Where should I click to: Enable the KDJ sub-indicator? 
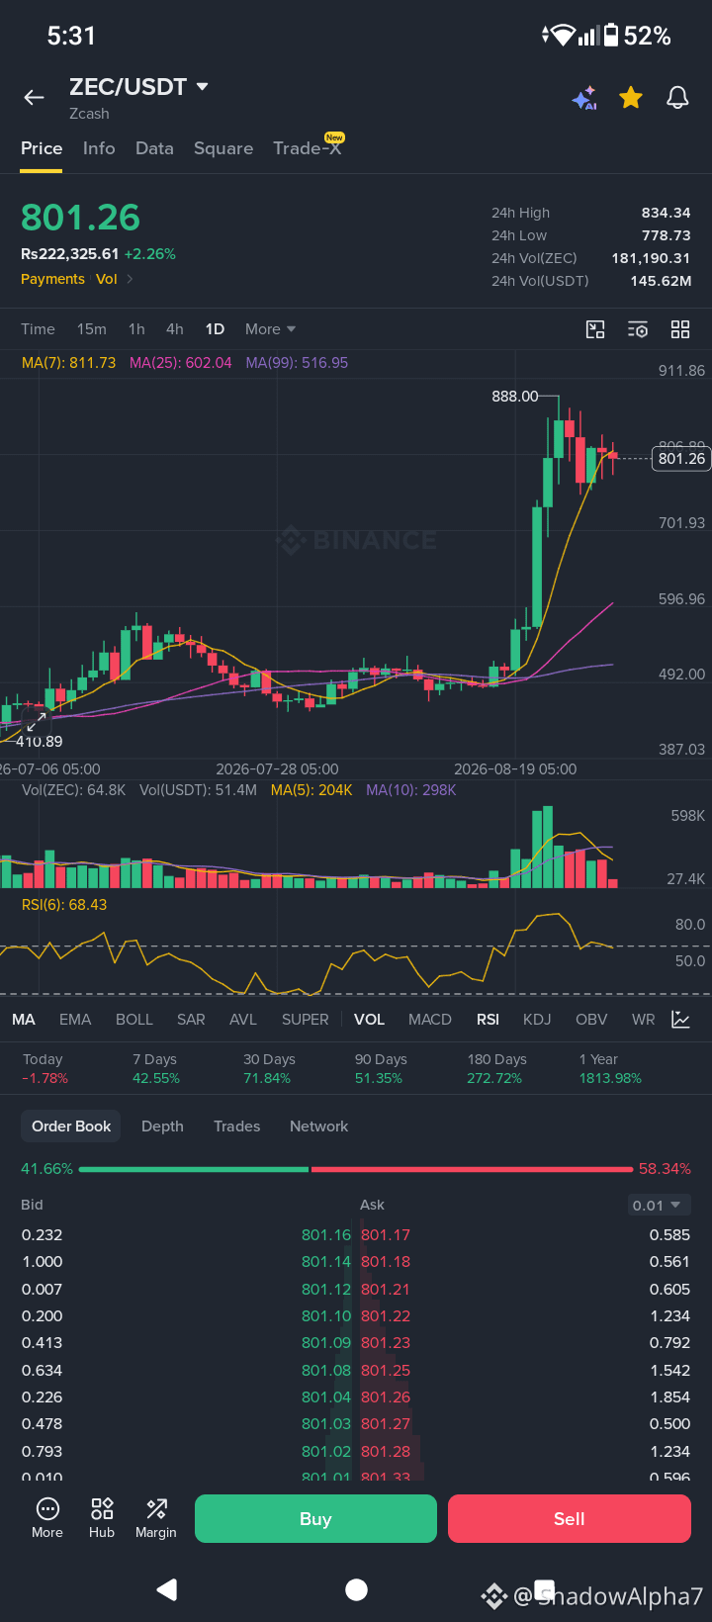(x=537, y=1020)
